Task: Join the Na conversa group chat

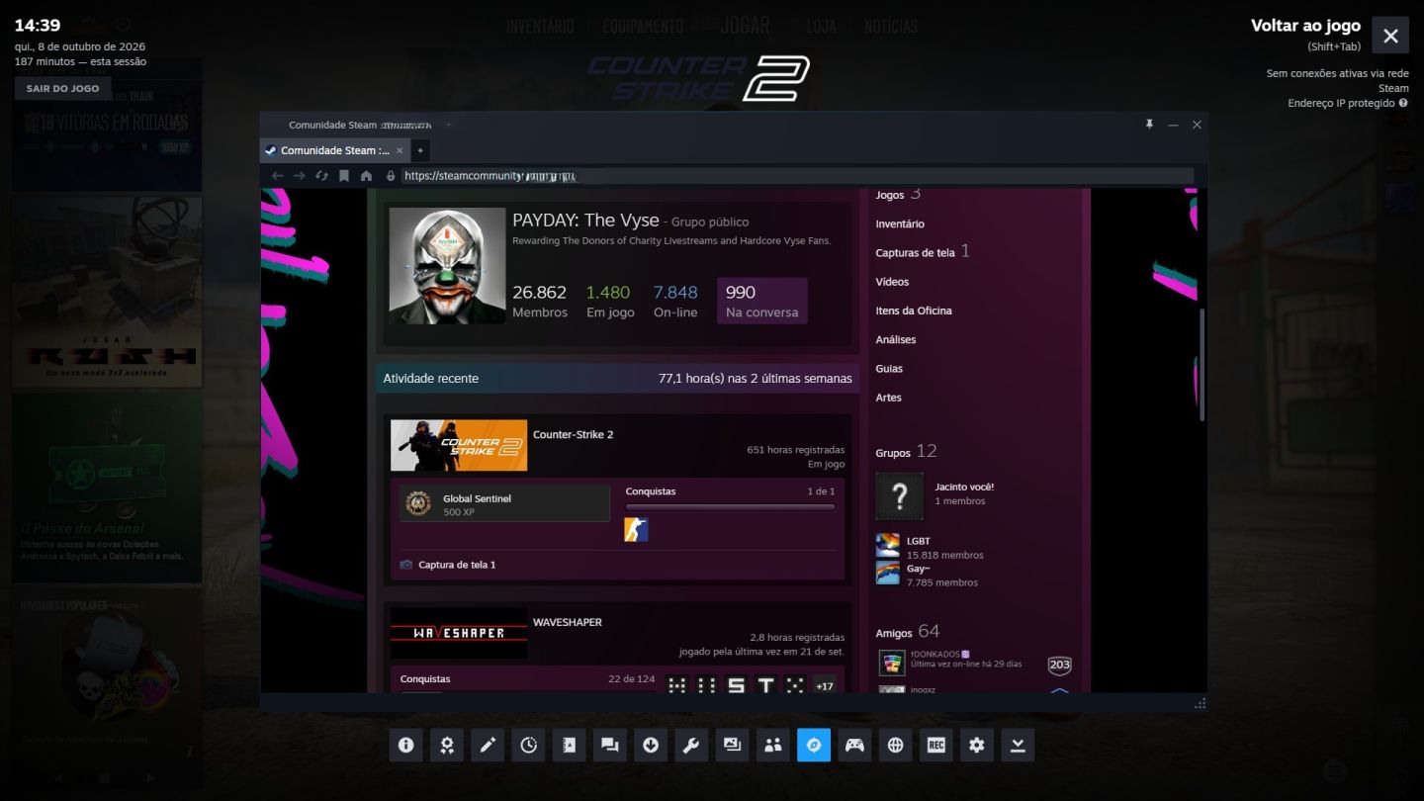Action: pyautogui.click(x=761, y=301)
